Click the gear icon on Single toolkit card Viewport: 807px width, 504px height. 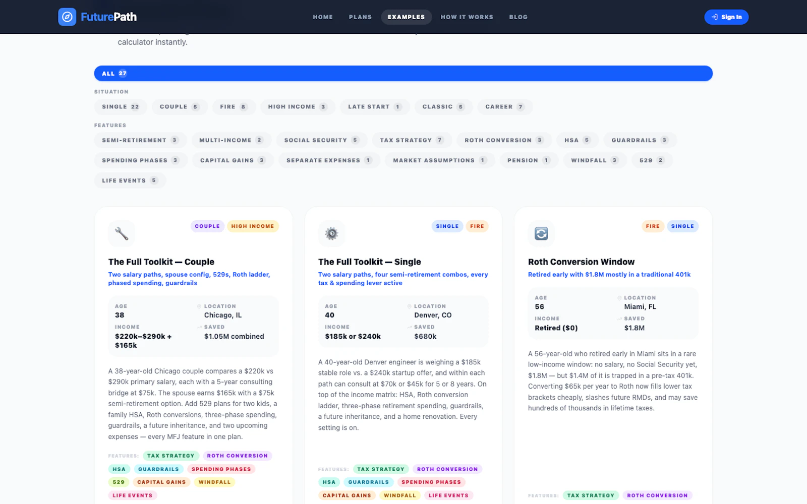tap(331, 233)
